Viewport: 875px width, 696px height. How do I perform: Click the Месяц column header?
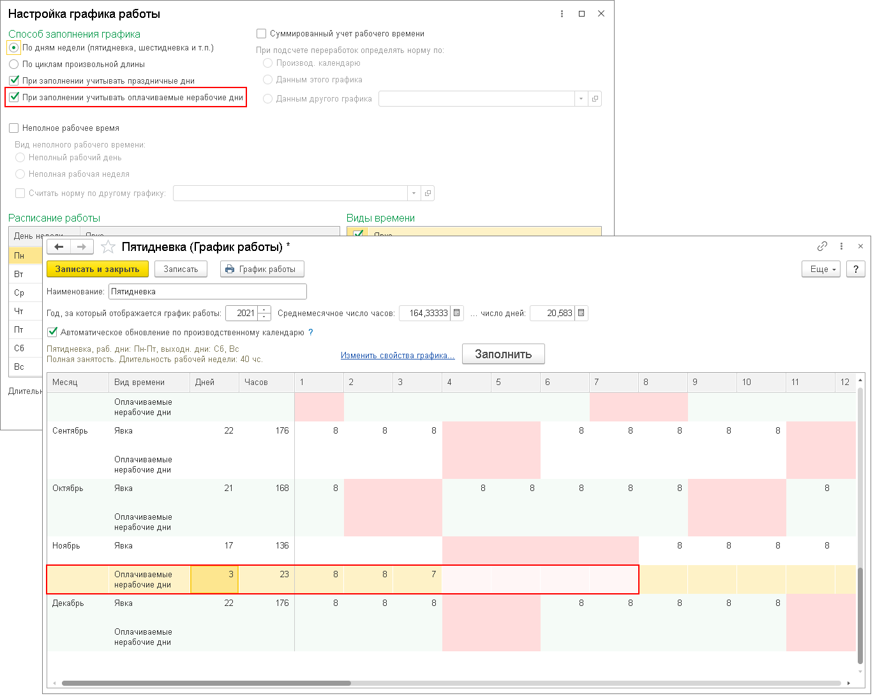point(78,382)
